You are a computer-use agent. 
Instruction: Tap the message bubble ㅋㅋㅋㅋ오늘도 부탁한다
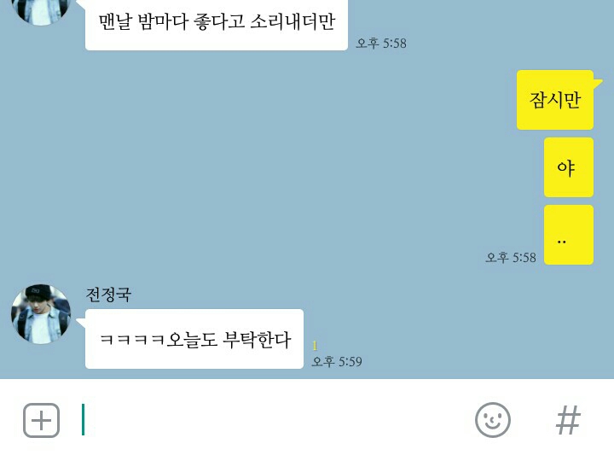tap(194, 339)
